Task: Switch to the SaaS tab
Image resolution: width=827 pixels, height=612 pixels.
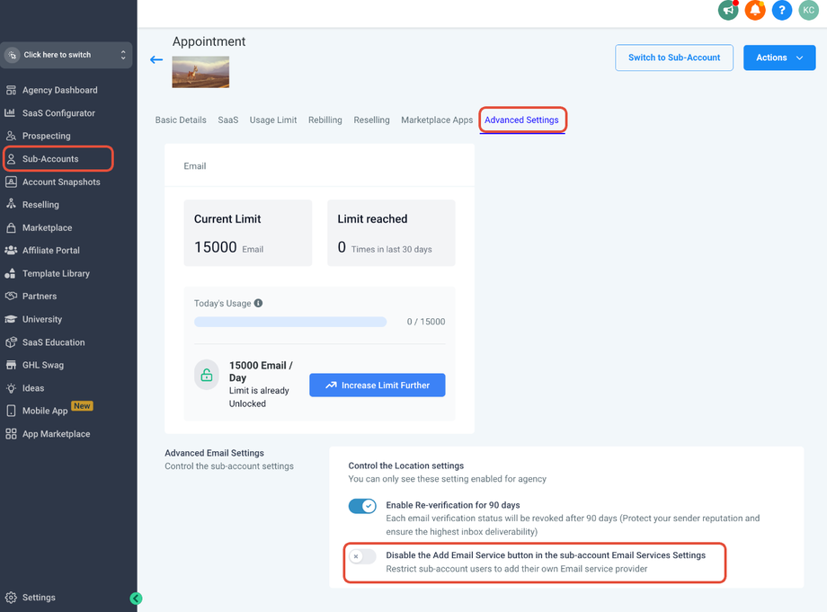Action: point(227,120)
